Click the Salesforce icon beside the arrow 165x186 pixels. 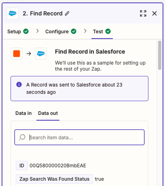pyautogui.click(x=41, y=54)
